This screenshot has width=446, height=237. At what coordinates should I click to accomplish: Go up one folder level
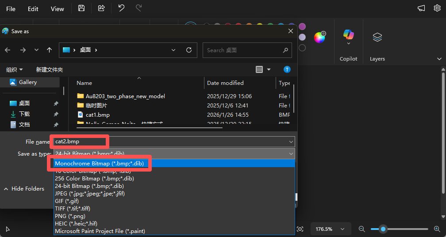(49, 50)
